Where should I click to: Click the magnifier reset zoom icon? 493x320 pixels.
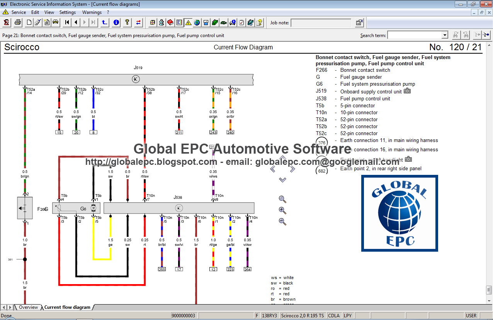tap(282, 199)
